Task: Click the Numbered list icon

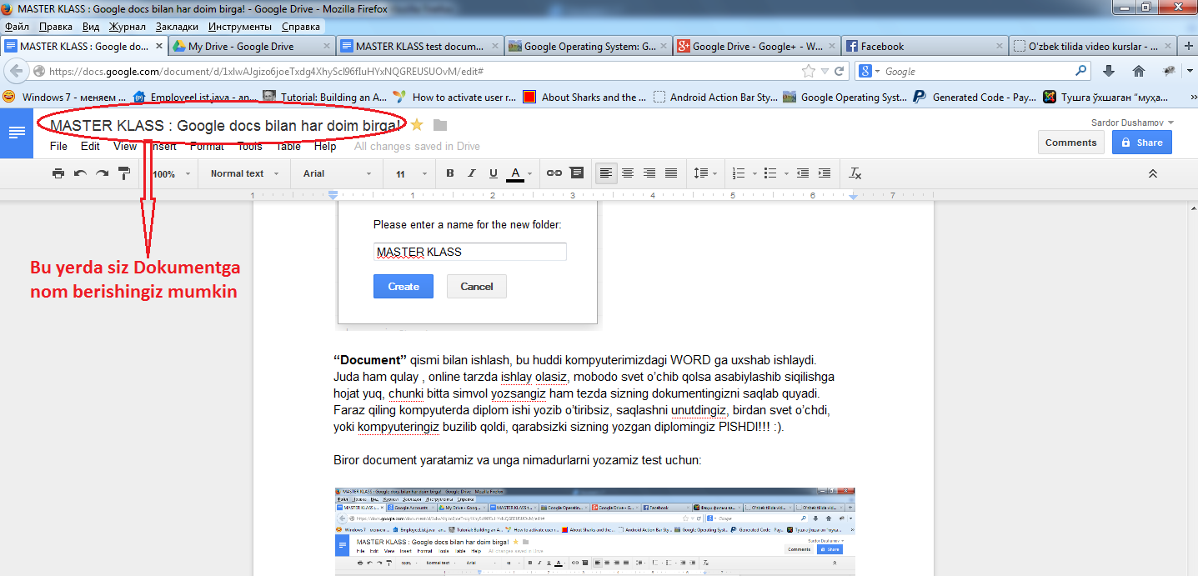Action: pos(738,173)
